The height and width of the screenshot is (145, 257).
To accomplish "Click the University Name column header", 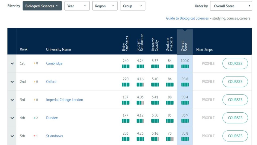I will point(58,49).
